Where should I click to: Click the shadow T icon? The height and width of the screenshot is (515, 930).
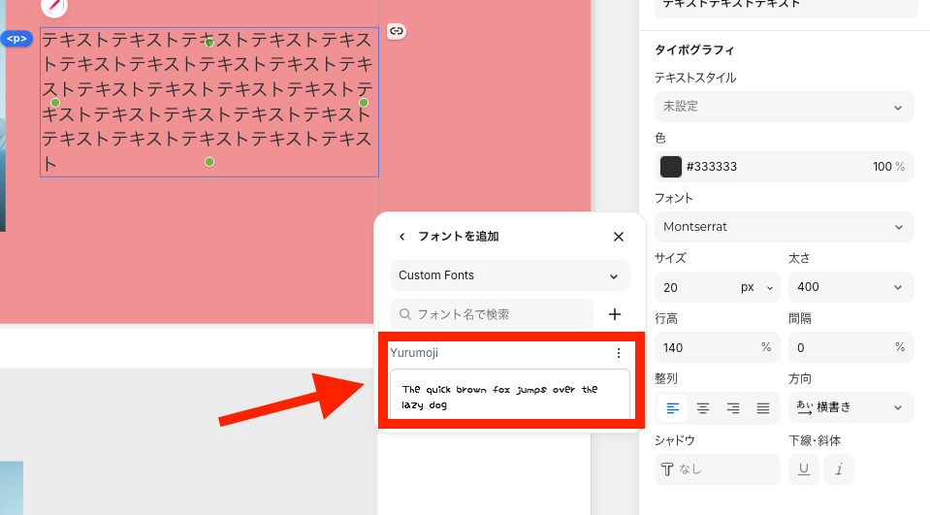667,469
